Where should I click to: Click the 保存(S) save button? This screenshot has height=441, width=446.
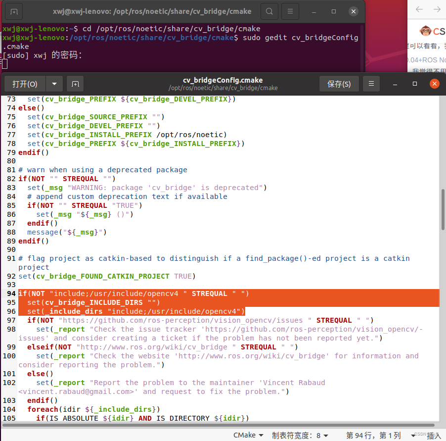click(x=339, y=84)
